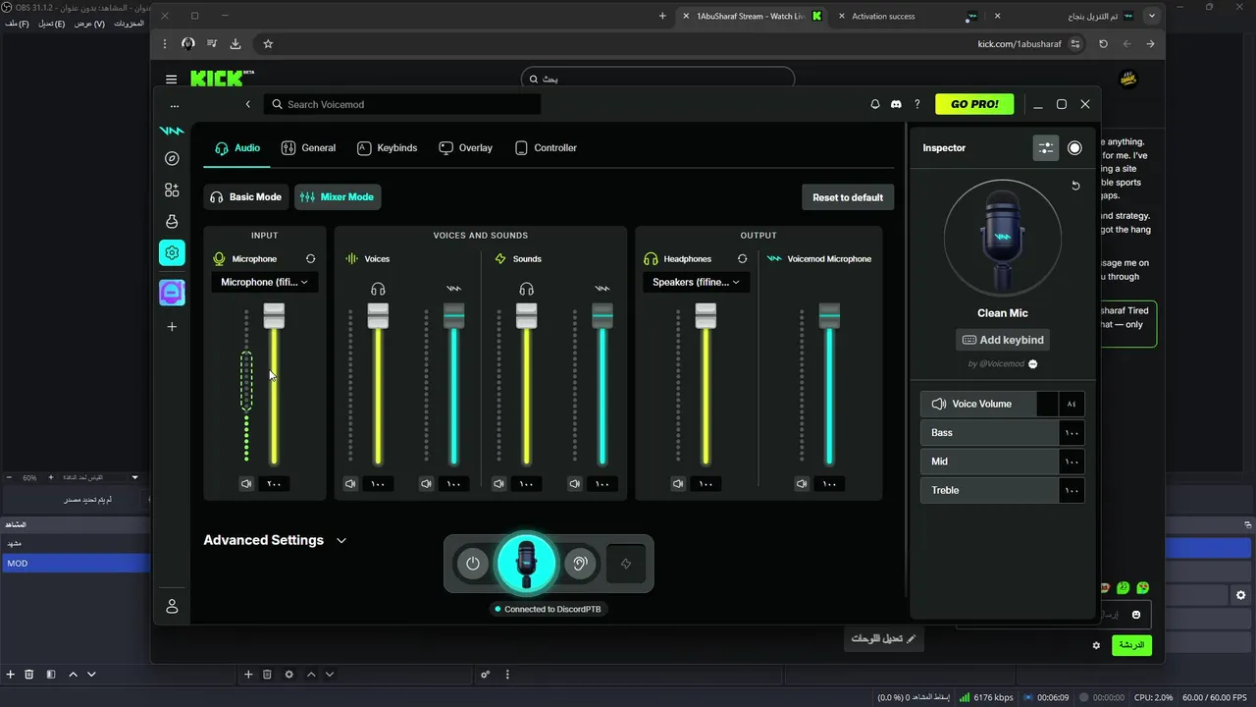
Task: Select Basic Mode
Action: click(x=244, y=197)
